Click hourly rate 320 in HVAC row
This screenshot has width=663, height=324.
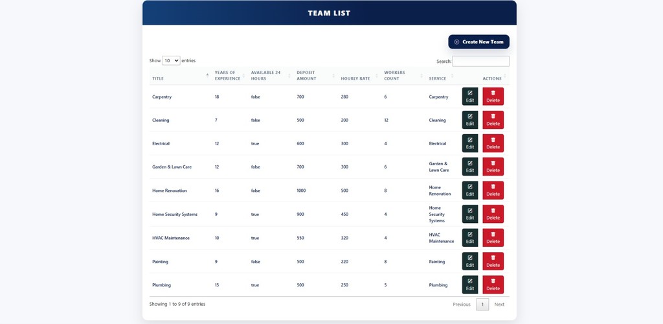click(x=344, y=238)
